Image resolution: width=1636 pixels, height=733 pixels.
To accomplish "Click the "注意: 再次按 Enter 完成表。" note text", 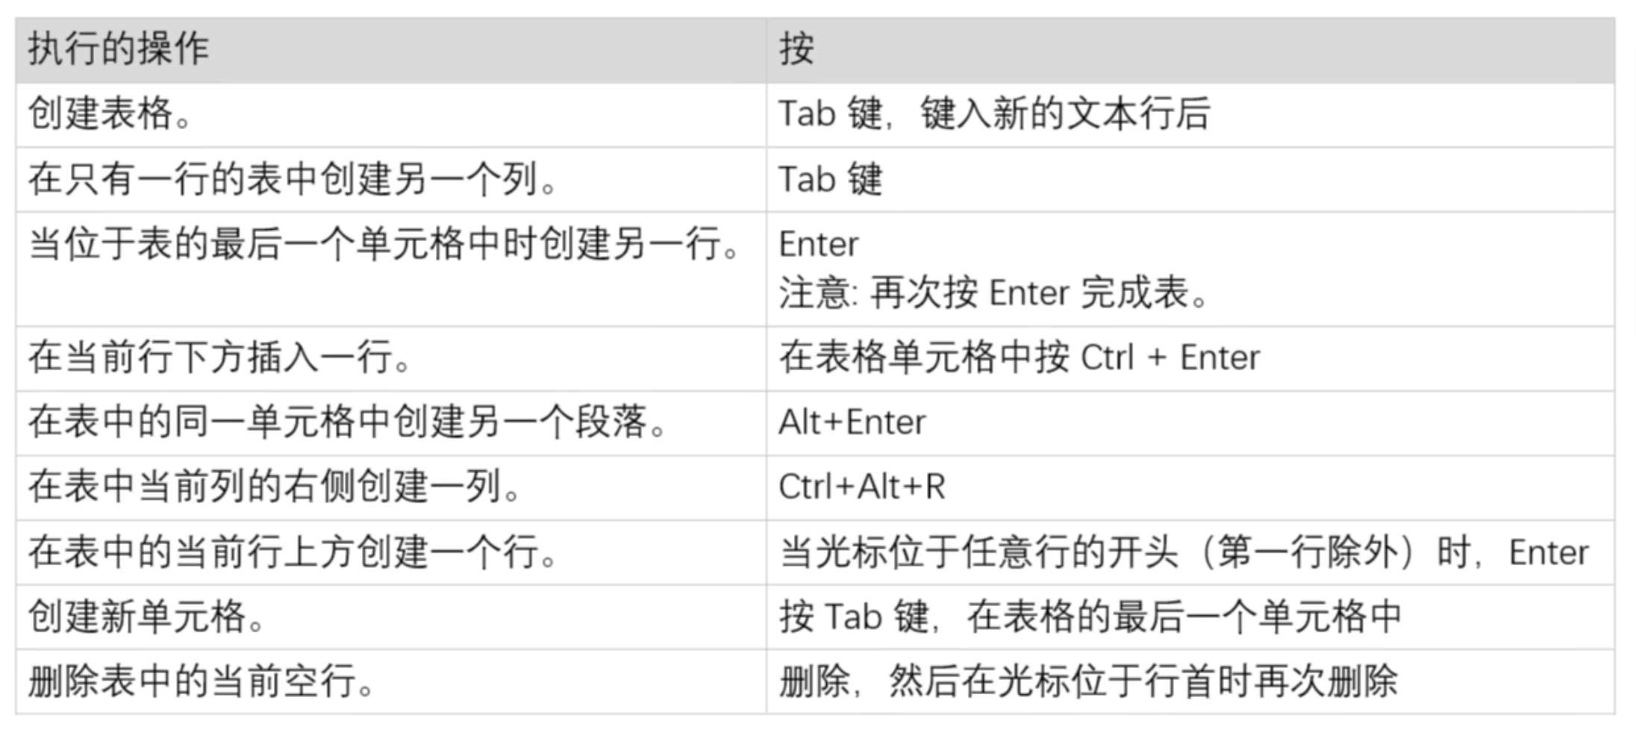I will [993, 293].
